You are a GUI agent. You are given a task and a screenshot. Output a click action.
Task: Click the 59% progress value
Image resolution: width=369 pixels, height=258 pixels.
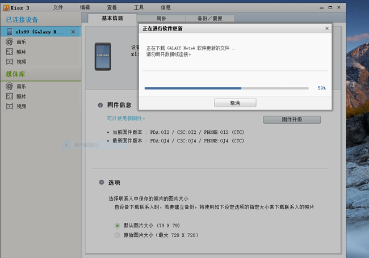coord(321,88)
